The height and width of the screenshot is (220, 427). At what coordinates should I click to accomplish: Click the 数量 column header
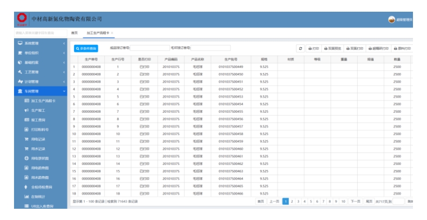397,59
